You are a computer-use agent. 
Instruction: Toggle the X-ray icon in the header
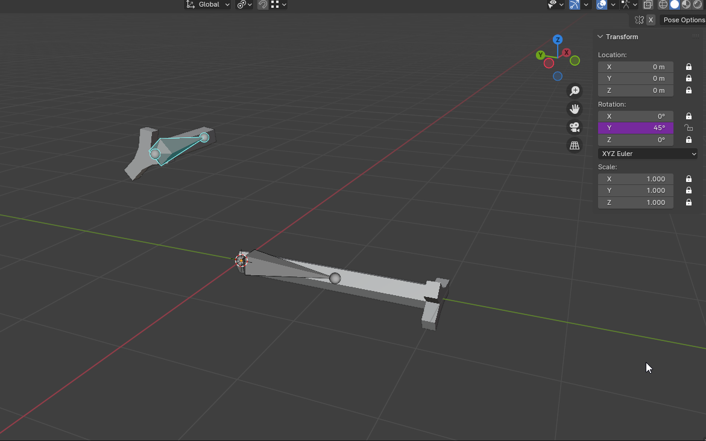[648, 4]
